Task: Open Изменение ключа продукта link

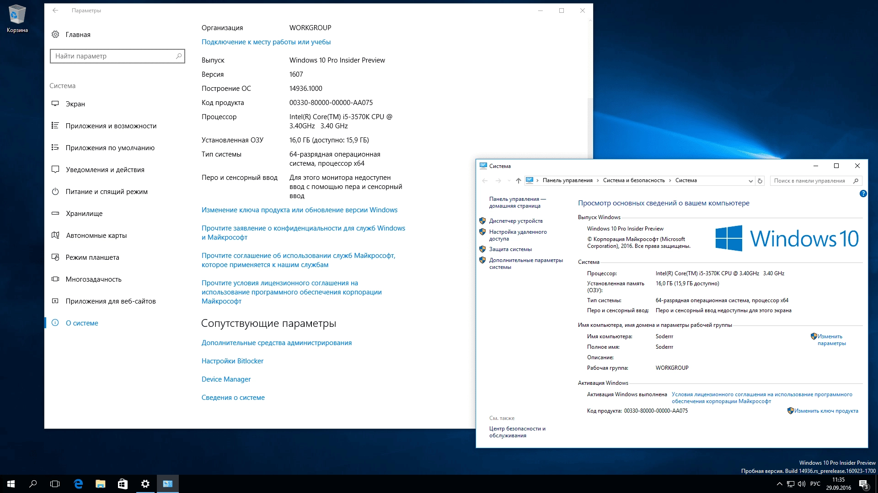Action: coord(300,210)
